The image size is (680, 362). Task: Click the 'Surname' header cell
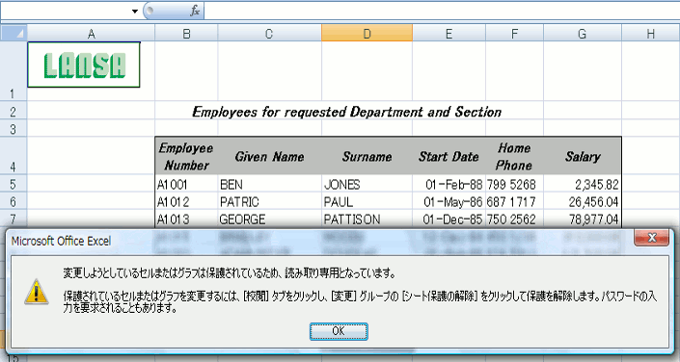[x=367, y=156]
